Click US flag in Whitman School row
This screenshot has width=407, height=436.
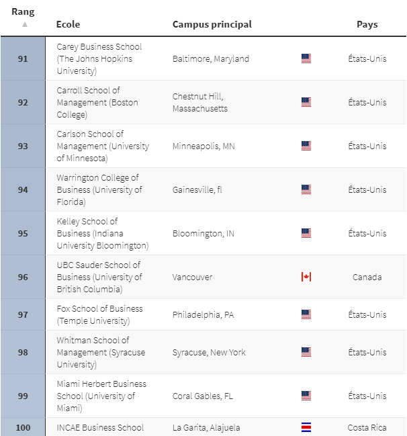pos(306,352)
